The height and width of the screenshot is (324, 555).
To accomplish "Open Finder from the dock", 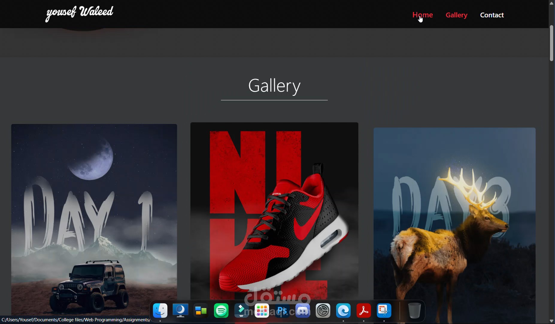I will point(160,311).
